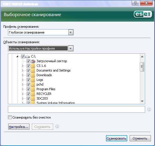Click the RECYCLER folder icon
Viewport: 155px width, 146px height.
click(33, 94)
